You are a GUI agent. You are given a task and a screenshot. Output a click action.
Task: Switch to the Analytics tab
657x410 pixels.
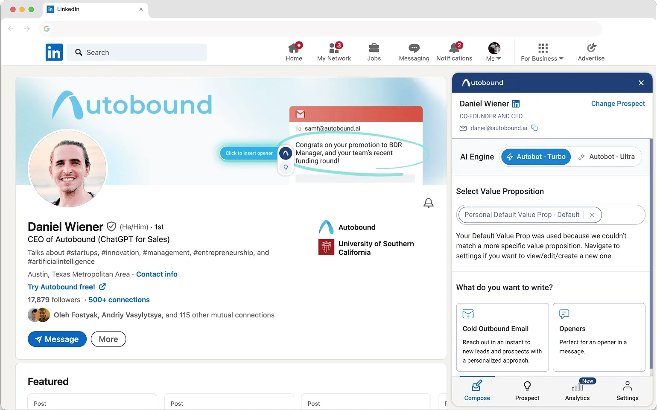577,391
